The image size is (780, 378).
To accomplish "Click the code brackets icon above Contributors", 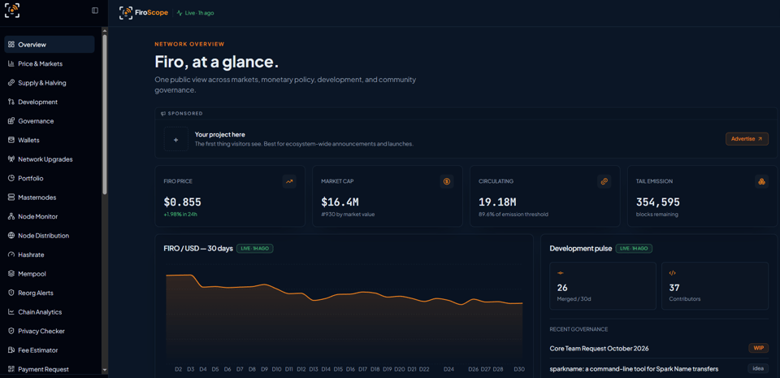I will 672,273.
